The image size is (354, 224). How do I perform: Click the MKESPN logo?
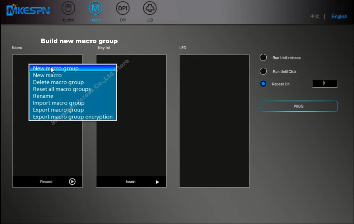coord(28,10)
